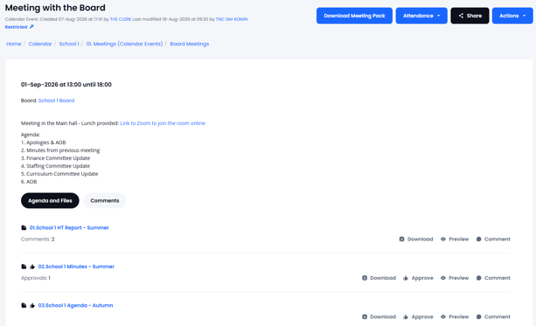
Task: Approve the 02.School 1 Minutes file
Action: 418,278
